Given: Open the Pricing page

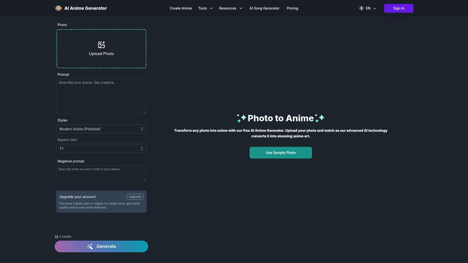Looking at the screenshot, I should (292, 8).
